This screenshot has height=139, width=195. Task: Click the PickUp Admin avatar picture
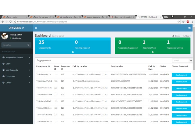pyautogui.click(x=4, y=36)
